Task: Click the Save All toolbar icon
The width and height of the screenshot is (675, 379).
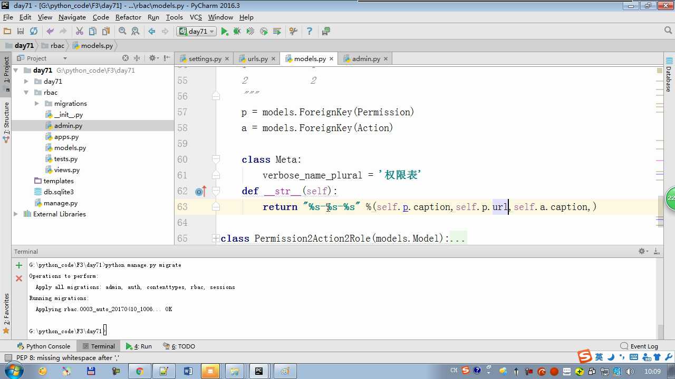Action: tap(21, 32)
